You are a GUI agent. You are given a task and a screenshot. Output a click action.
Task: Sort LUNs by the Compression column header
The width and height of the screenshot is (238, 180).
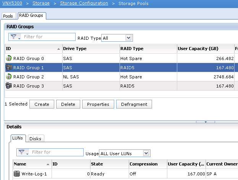coord(148,164)
